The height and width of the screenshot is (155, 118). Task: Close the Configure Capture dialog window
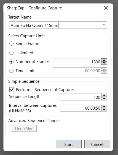[x=106, y=8]
